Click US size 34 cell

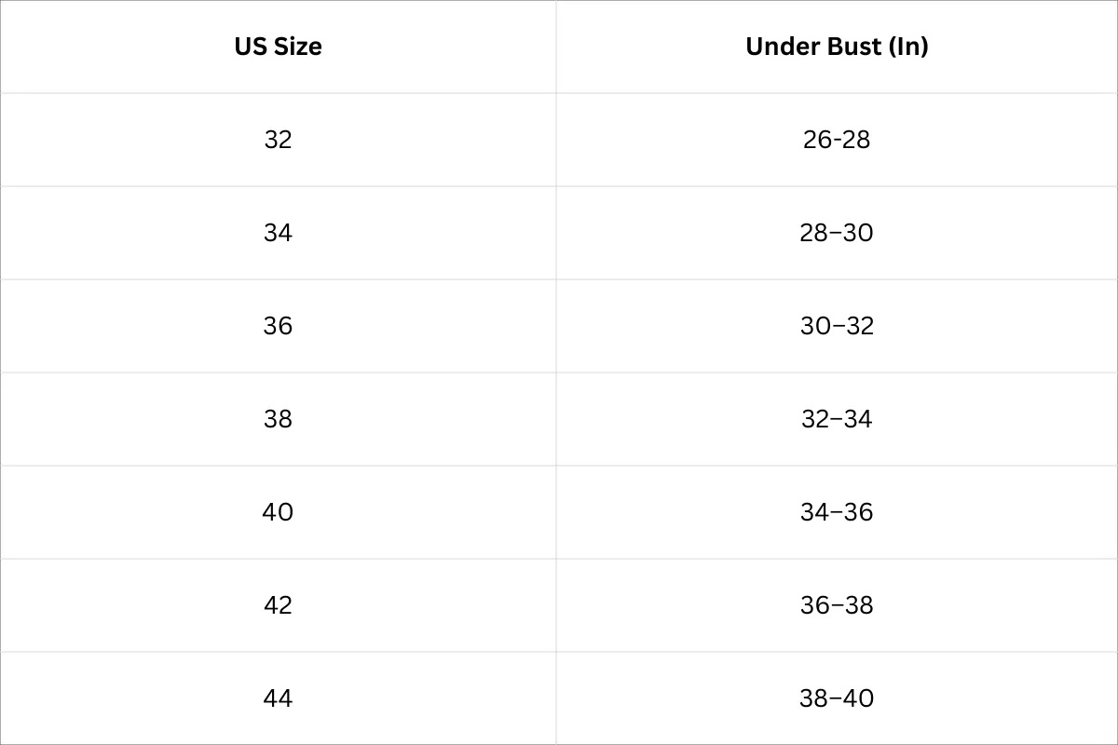click(278, 233)
